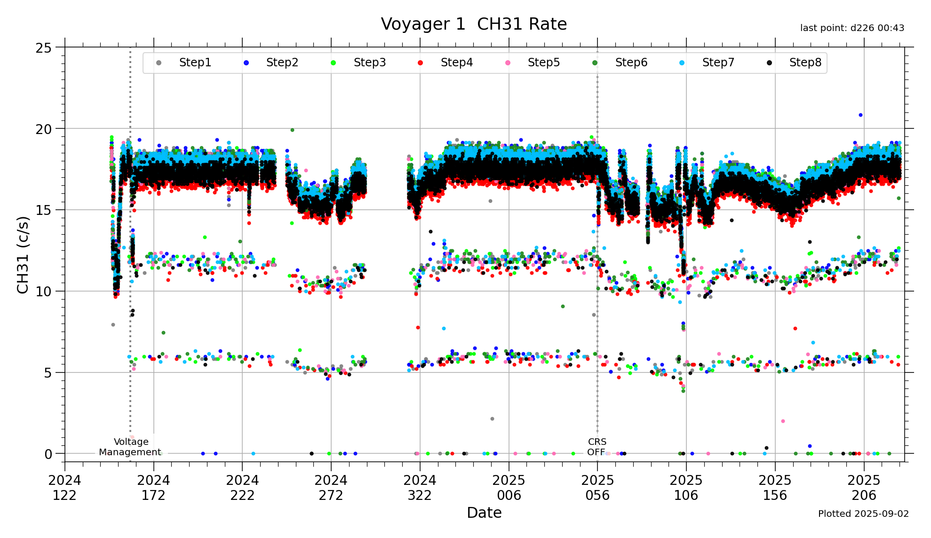
Task: Click the cyan Step7 legend marker
Action: click(x=682, y=63)
